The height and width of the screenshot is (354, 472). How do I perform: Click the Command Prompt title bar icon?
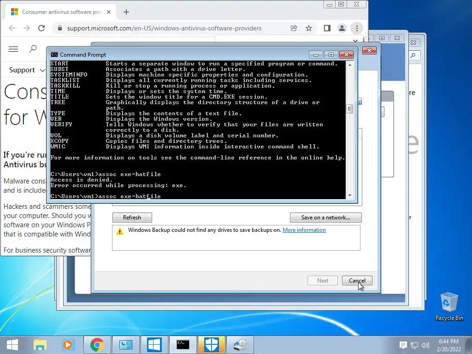[x=54, y=55]
